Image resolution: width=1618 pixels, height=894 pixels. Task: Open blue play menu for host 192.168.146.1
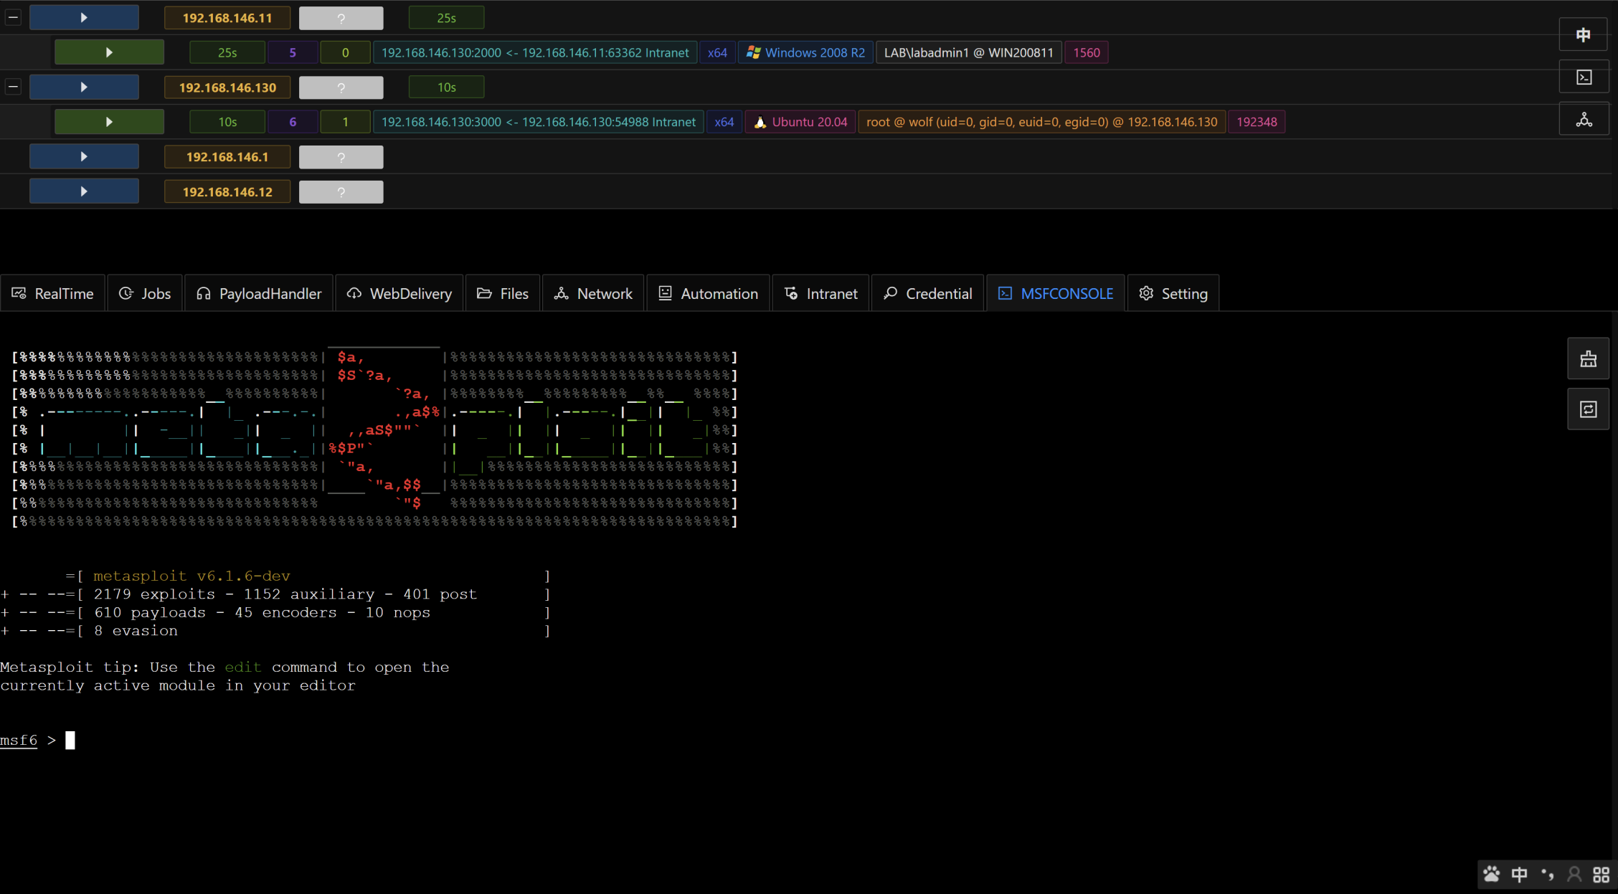click(x=84, y=157)
